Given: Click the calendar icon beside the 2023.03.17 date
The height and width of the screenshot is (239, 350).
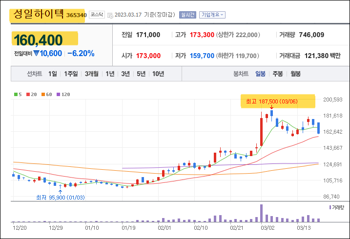Looking at the screenshot, I should (x=110, y=15).
